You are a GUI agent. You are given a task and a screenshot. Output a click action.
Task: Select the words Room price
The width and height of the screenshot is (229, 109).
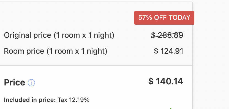point(24,51)
